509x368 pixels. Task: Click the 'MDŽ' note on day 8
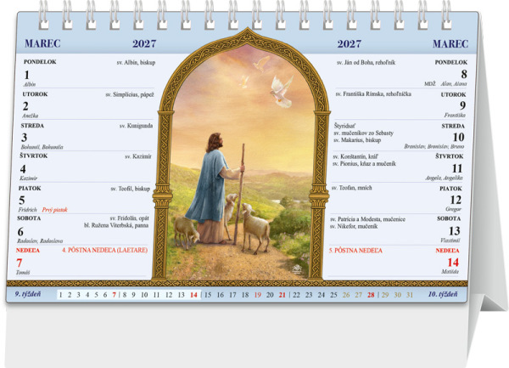pyautogui.click(x=430, y=84)
